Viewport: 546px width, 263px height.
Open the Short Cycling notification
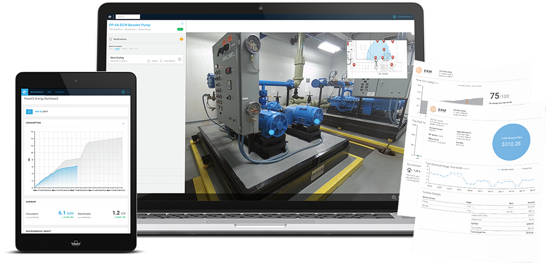click(x=145, y=59)
